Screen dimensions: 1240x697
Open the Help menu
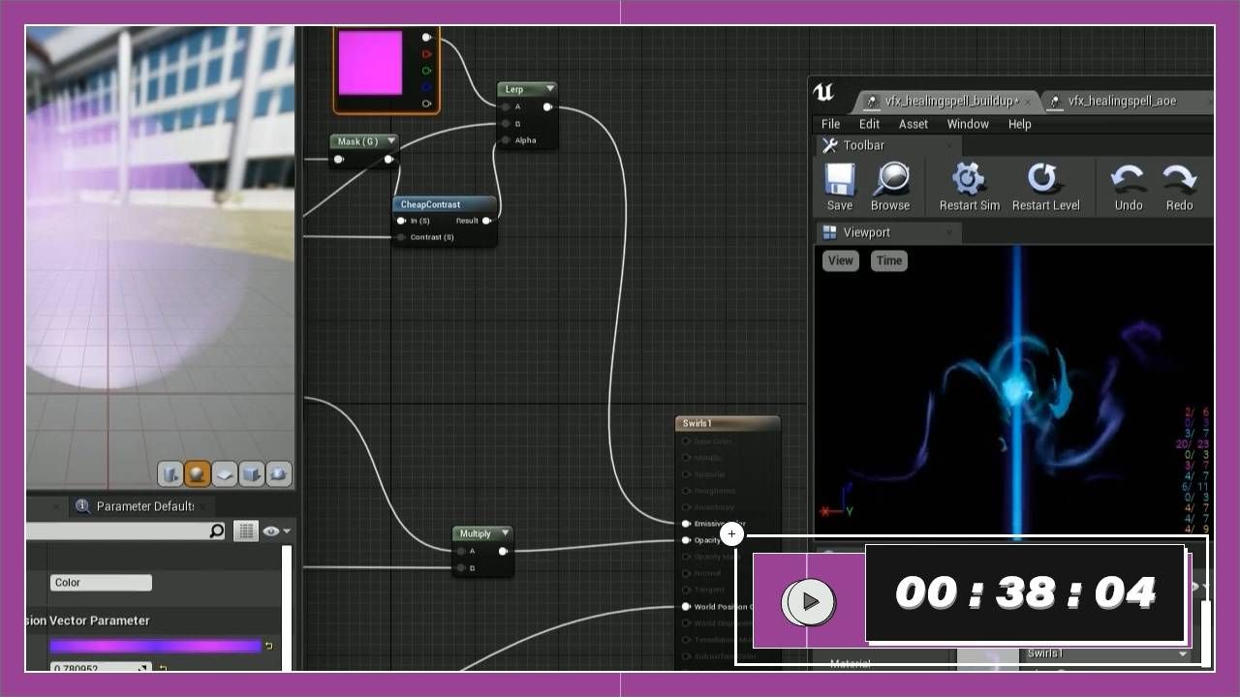coord(1019,124)
